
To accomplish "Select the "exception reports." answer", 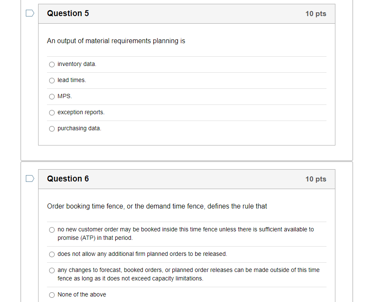I will [x=52, y=113].
